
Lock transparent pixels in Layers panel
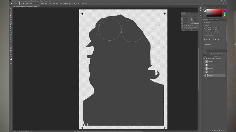pyautogui.click(x=206, y=59)
